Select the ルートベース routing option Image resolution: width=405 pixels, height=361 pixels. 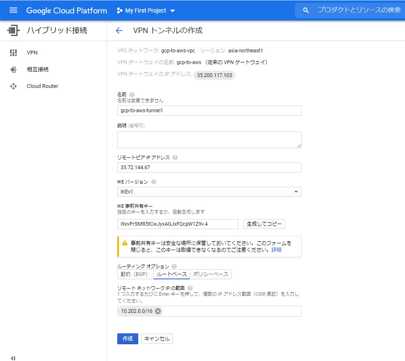(x=172, y=274)
